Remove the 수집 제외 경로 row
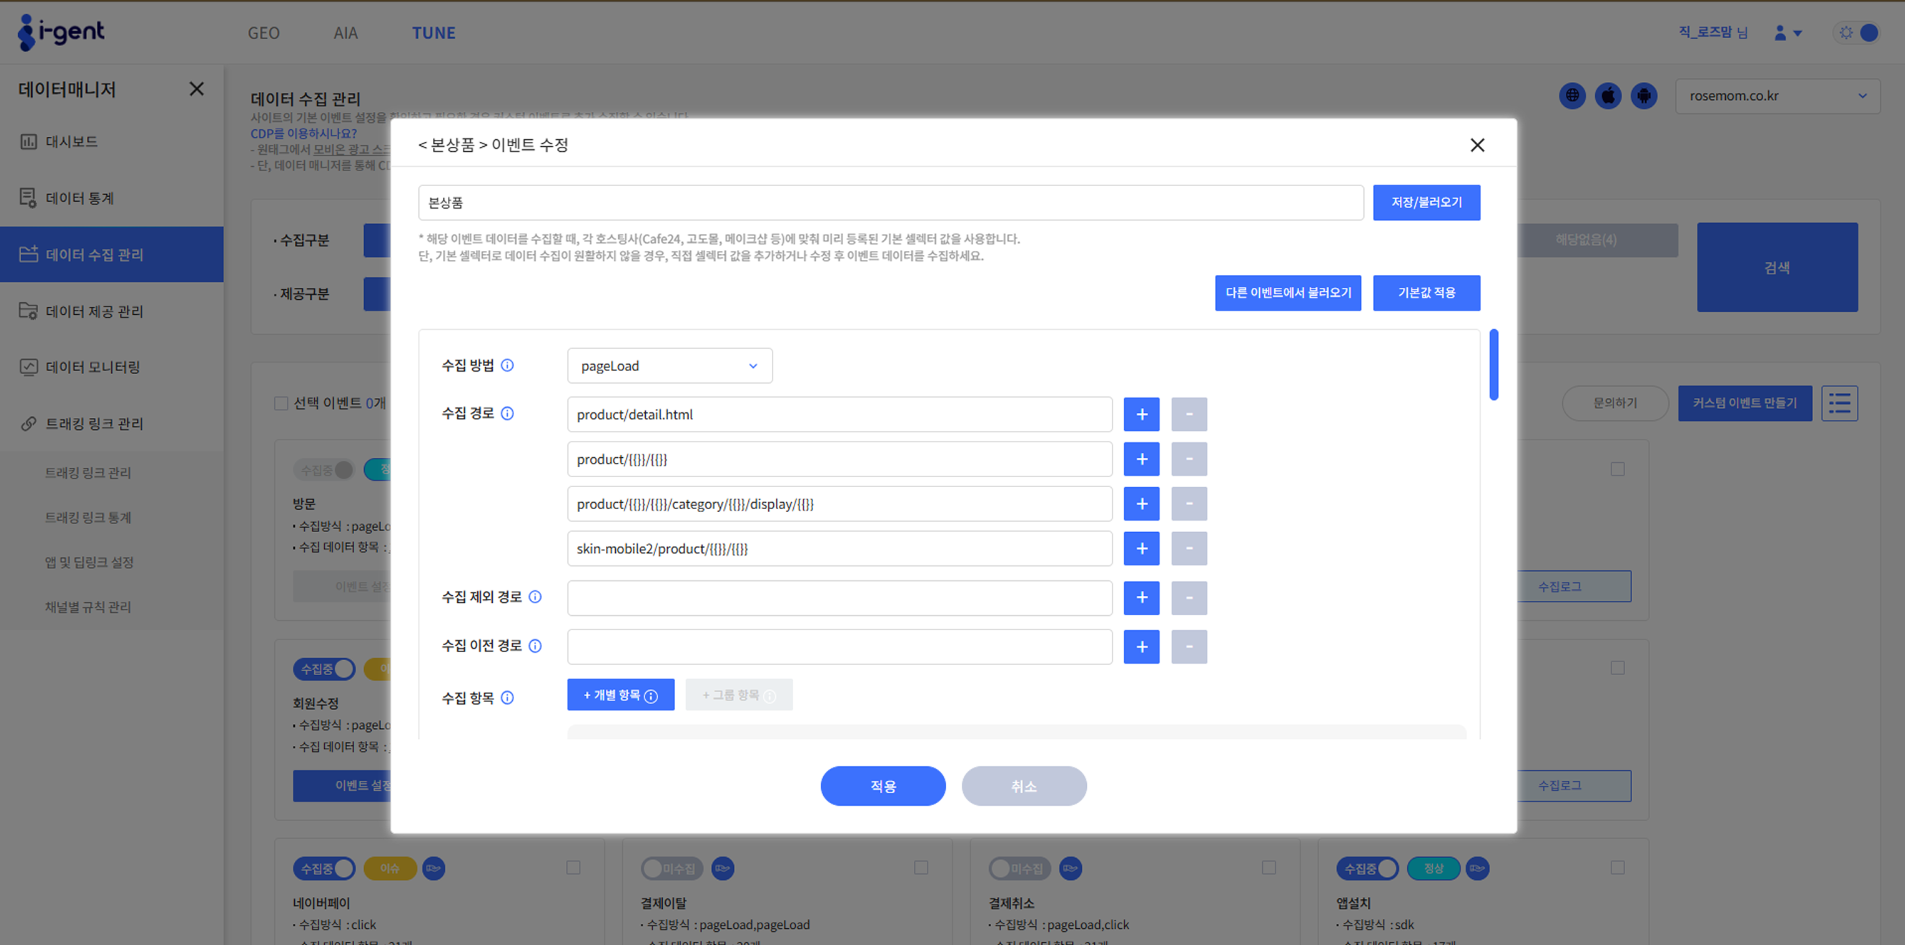Image resolution: width=1905 pixels, height=945 pixels. tap(1189, 598)
